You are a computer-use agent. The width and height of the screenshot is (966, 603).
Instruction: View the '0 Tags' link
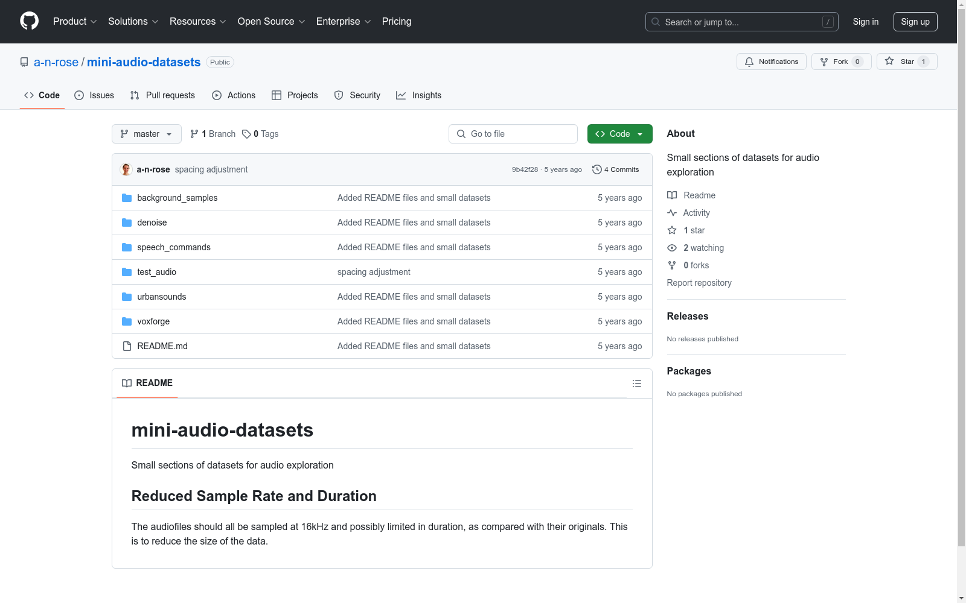pos(260,134)
